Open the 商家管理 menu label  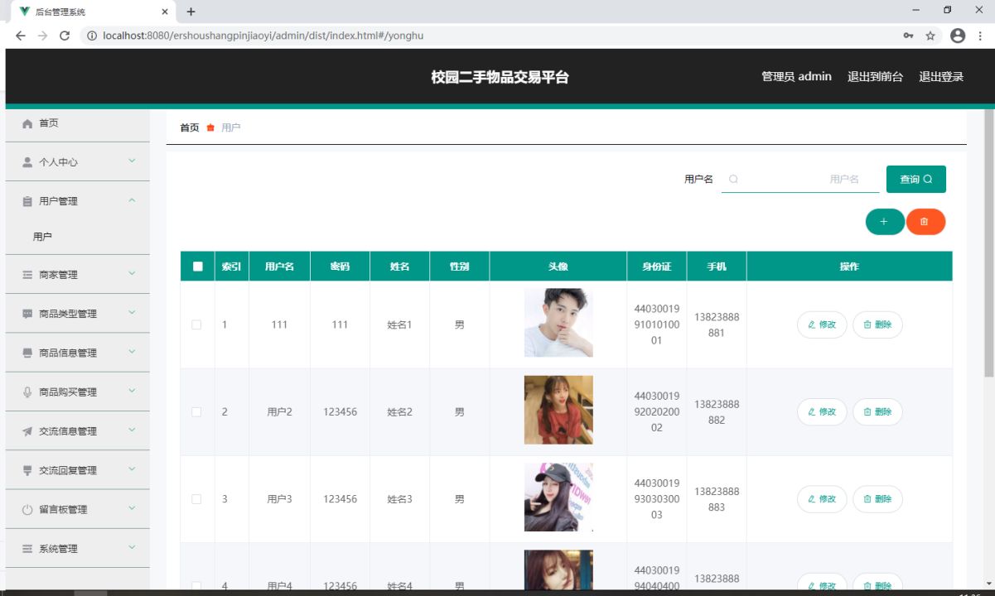coord(58,275)
